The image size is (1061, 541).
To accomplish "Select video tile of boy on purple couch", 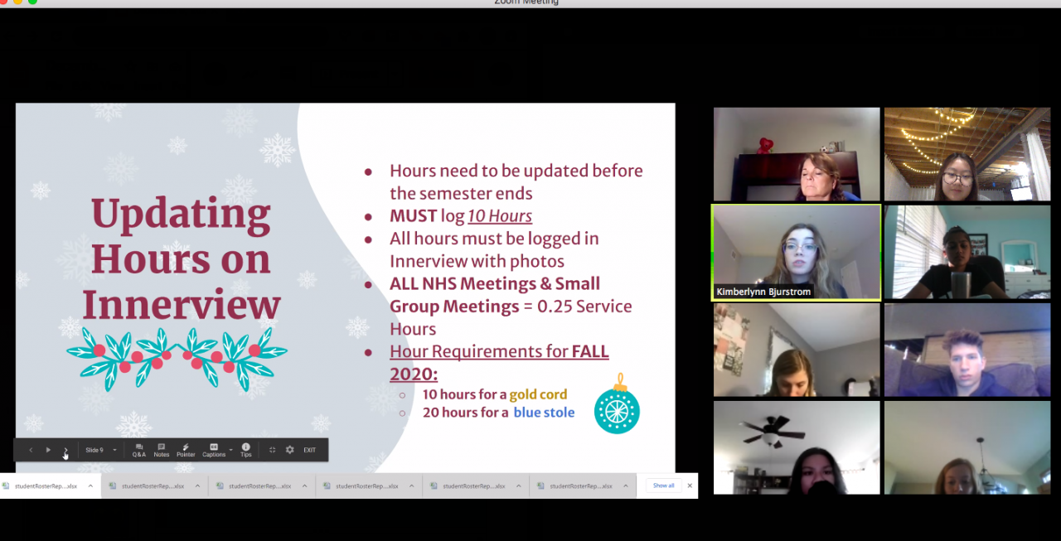I will 967,350.
